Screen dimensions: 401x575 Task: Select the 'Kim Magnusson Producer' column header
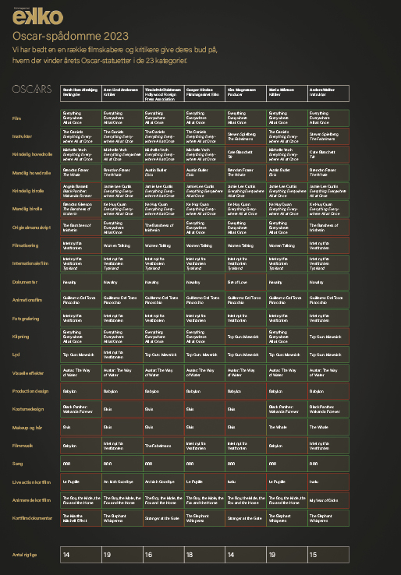point(246,93)
